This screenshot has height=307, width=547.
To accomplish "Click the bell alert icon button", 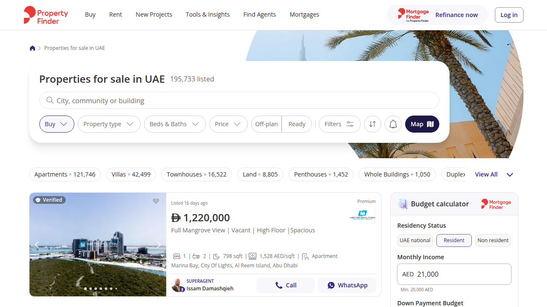I will click(x=393, y=124).
